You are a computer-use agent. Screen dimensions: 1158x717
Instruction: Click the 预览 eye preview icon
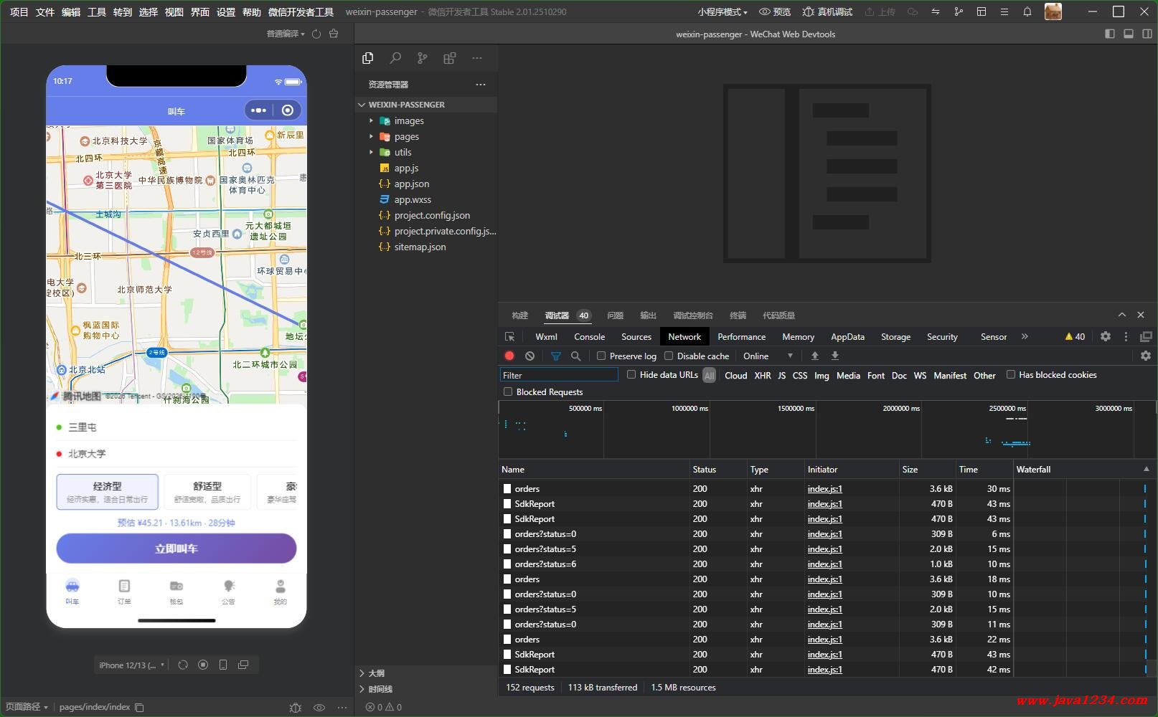[x=765, y=11]
